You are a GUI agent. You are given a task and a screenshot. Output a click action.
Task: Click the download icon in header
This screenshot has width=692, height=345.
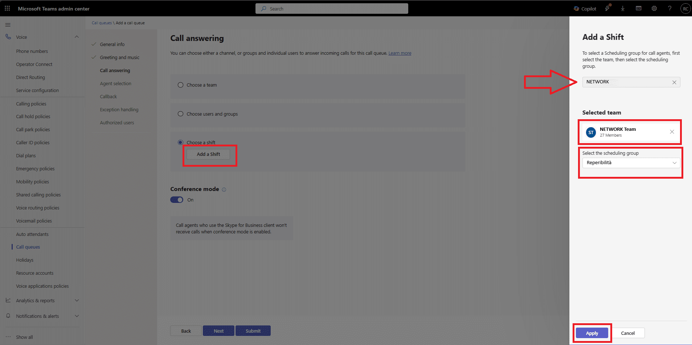(x=623, y=9)
